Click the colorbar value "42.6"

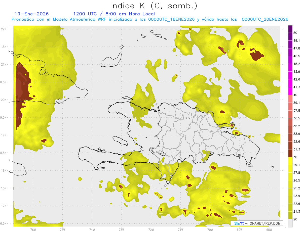297,79
